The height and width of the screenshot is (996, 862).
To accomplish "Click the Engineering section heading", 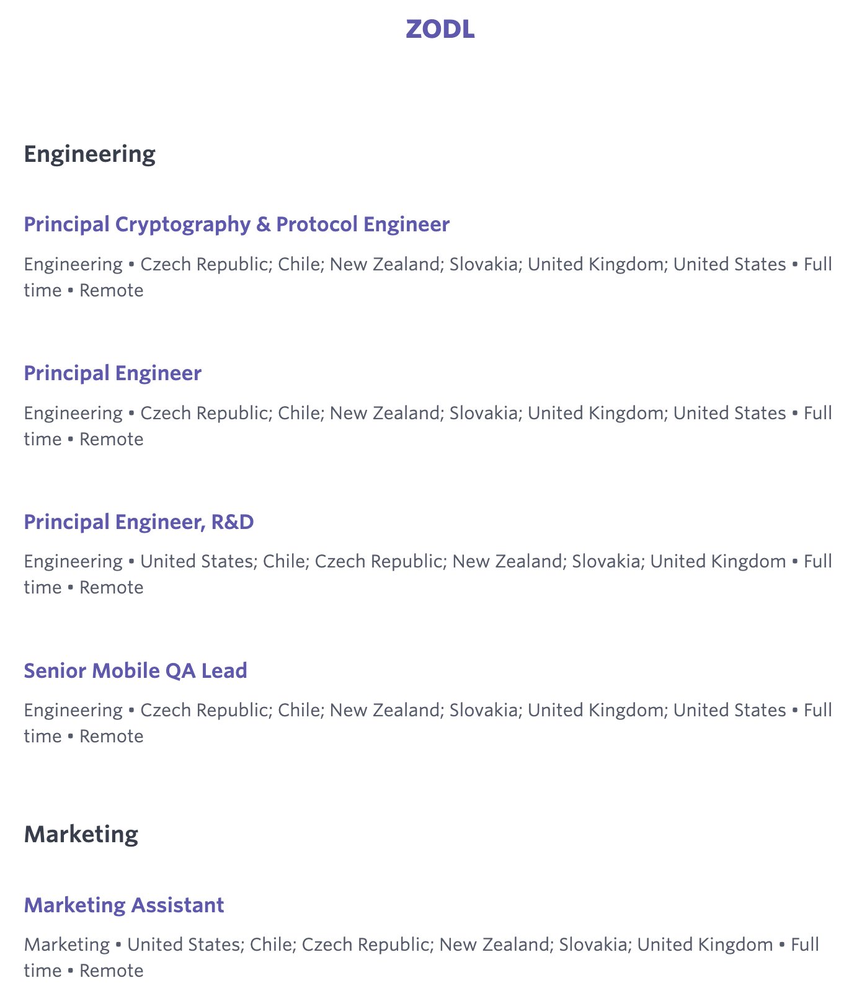I will pos(89,154).
